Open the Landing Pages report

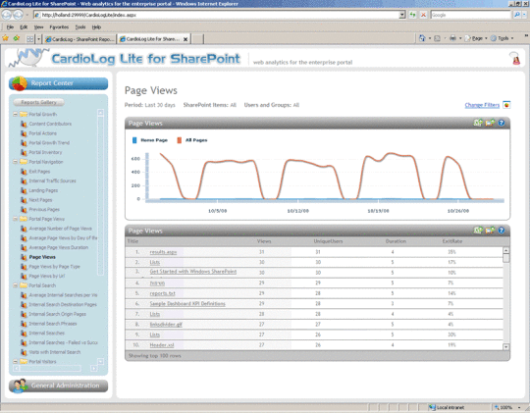(43, 190)
